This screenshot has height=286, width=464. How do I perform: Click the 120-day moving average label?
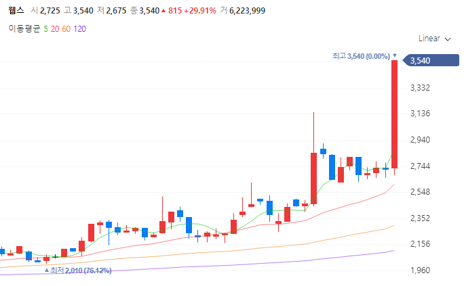pyautogui.click(x=80, y=29)
